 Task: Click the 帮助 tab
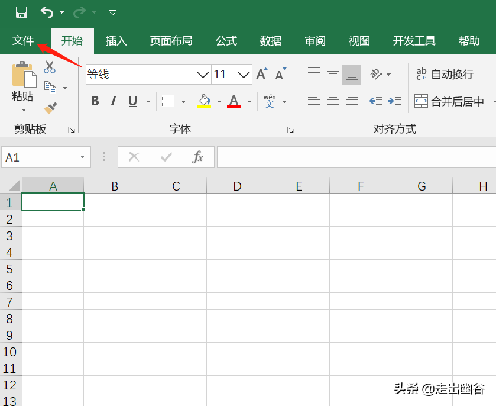pos(469,41)
